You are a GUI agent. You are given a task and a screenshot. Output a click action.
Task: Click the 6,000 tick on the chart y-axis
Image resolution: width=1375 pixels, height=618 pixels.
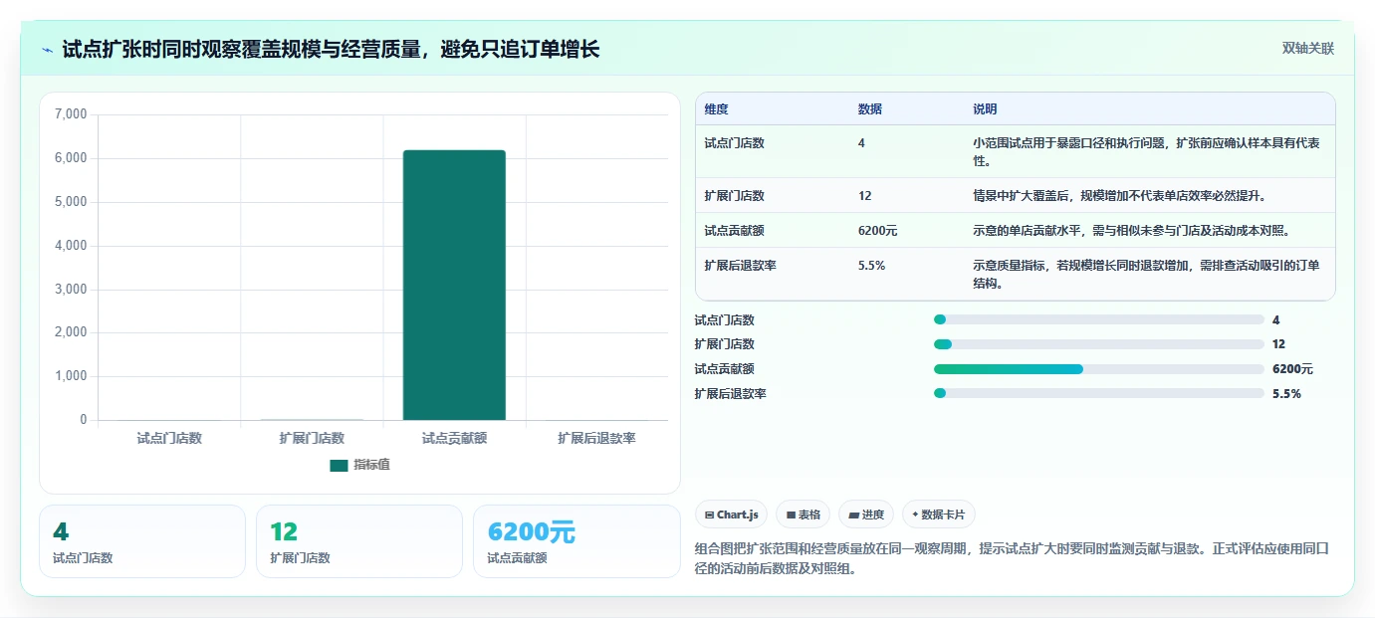[x=71, y=158]
